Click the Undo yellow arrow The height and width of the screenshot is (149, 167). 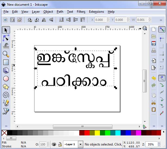pos(154,78)
